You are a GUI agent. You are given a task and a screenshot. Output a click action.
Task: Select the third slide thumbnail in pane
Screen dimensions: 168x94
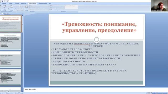coord(10,59)
